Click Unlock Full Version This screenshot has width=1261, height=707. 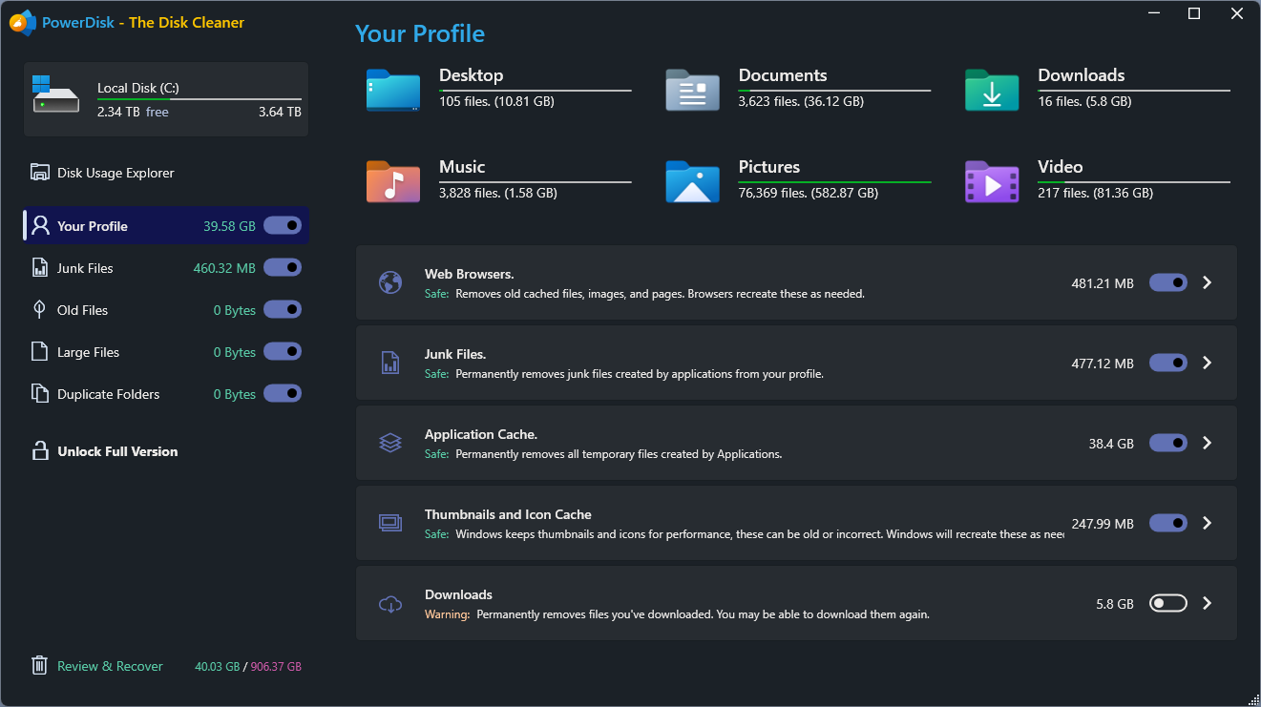117,451
